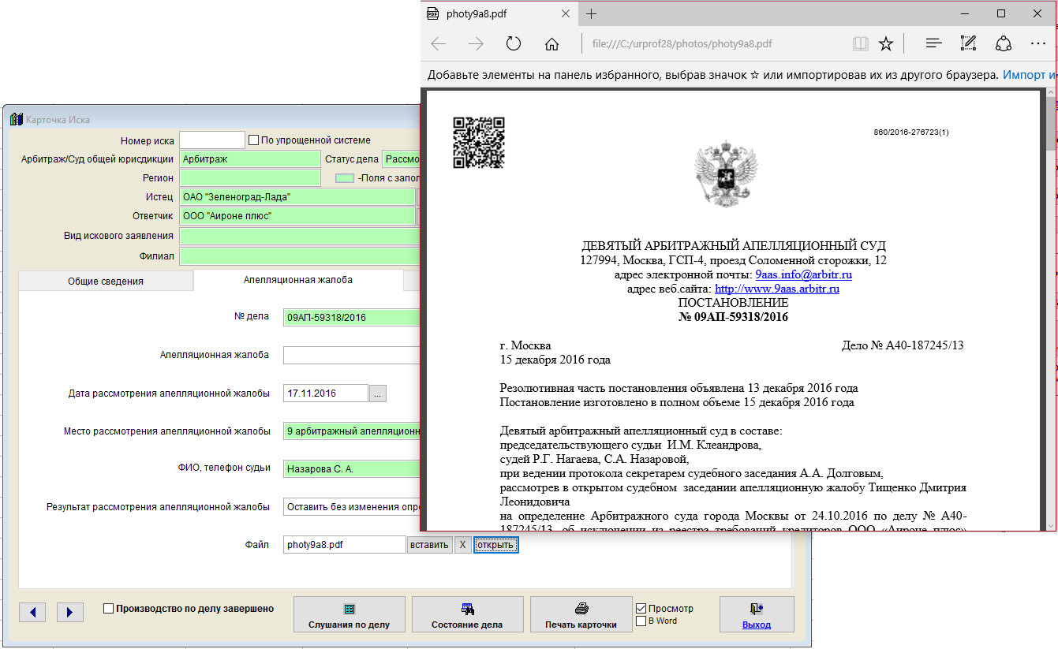Open the 9aas.info@arbitr.ru email link
The image size is (1058, 649).
(x=803, y=275)
